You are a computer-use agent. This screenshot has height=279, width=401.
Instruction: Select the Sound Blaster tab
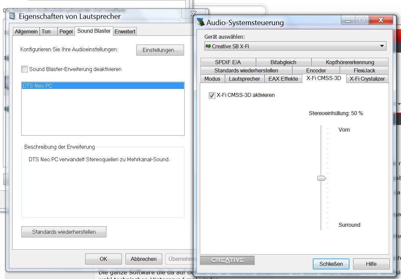(x=94, y=31)
